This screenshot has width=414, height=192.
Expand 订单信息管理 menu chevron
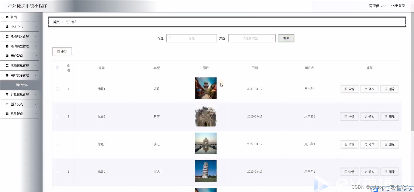36,94
